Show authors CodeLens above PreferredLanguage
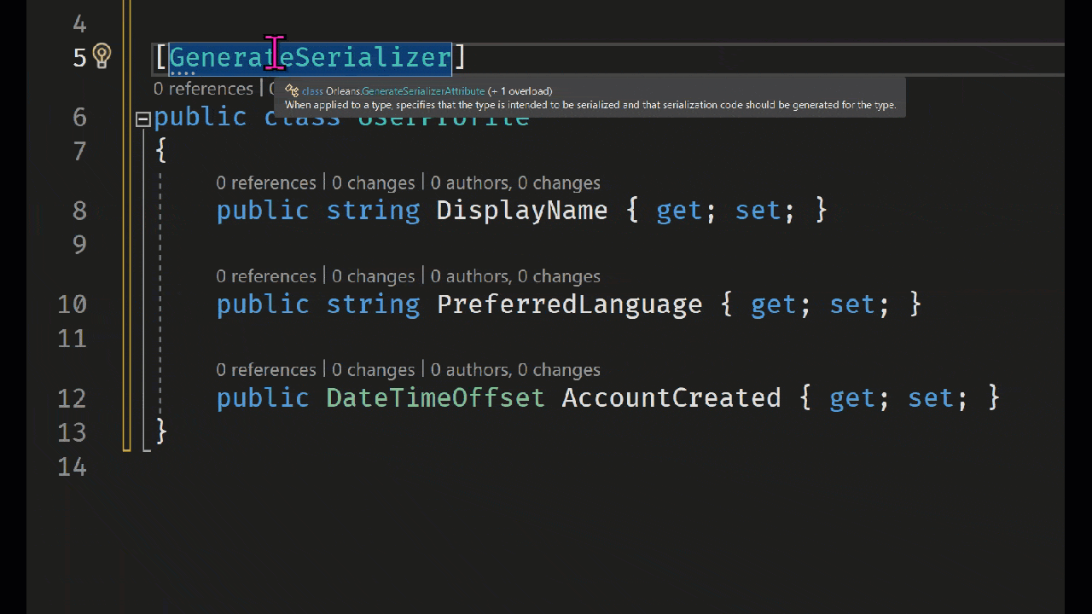The image size is (1092, 614). (515, 276)
